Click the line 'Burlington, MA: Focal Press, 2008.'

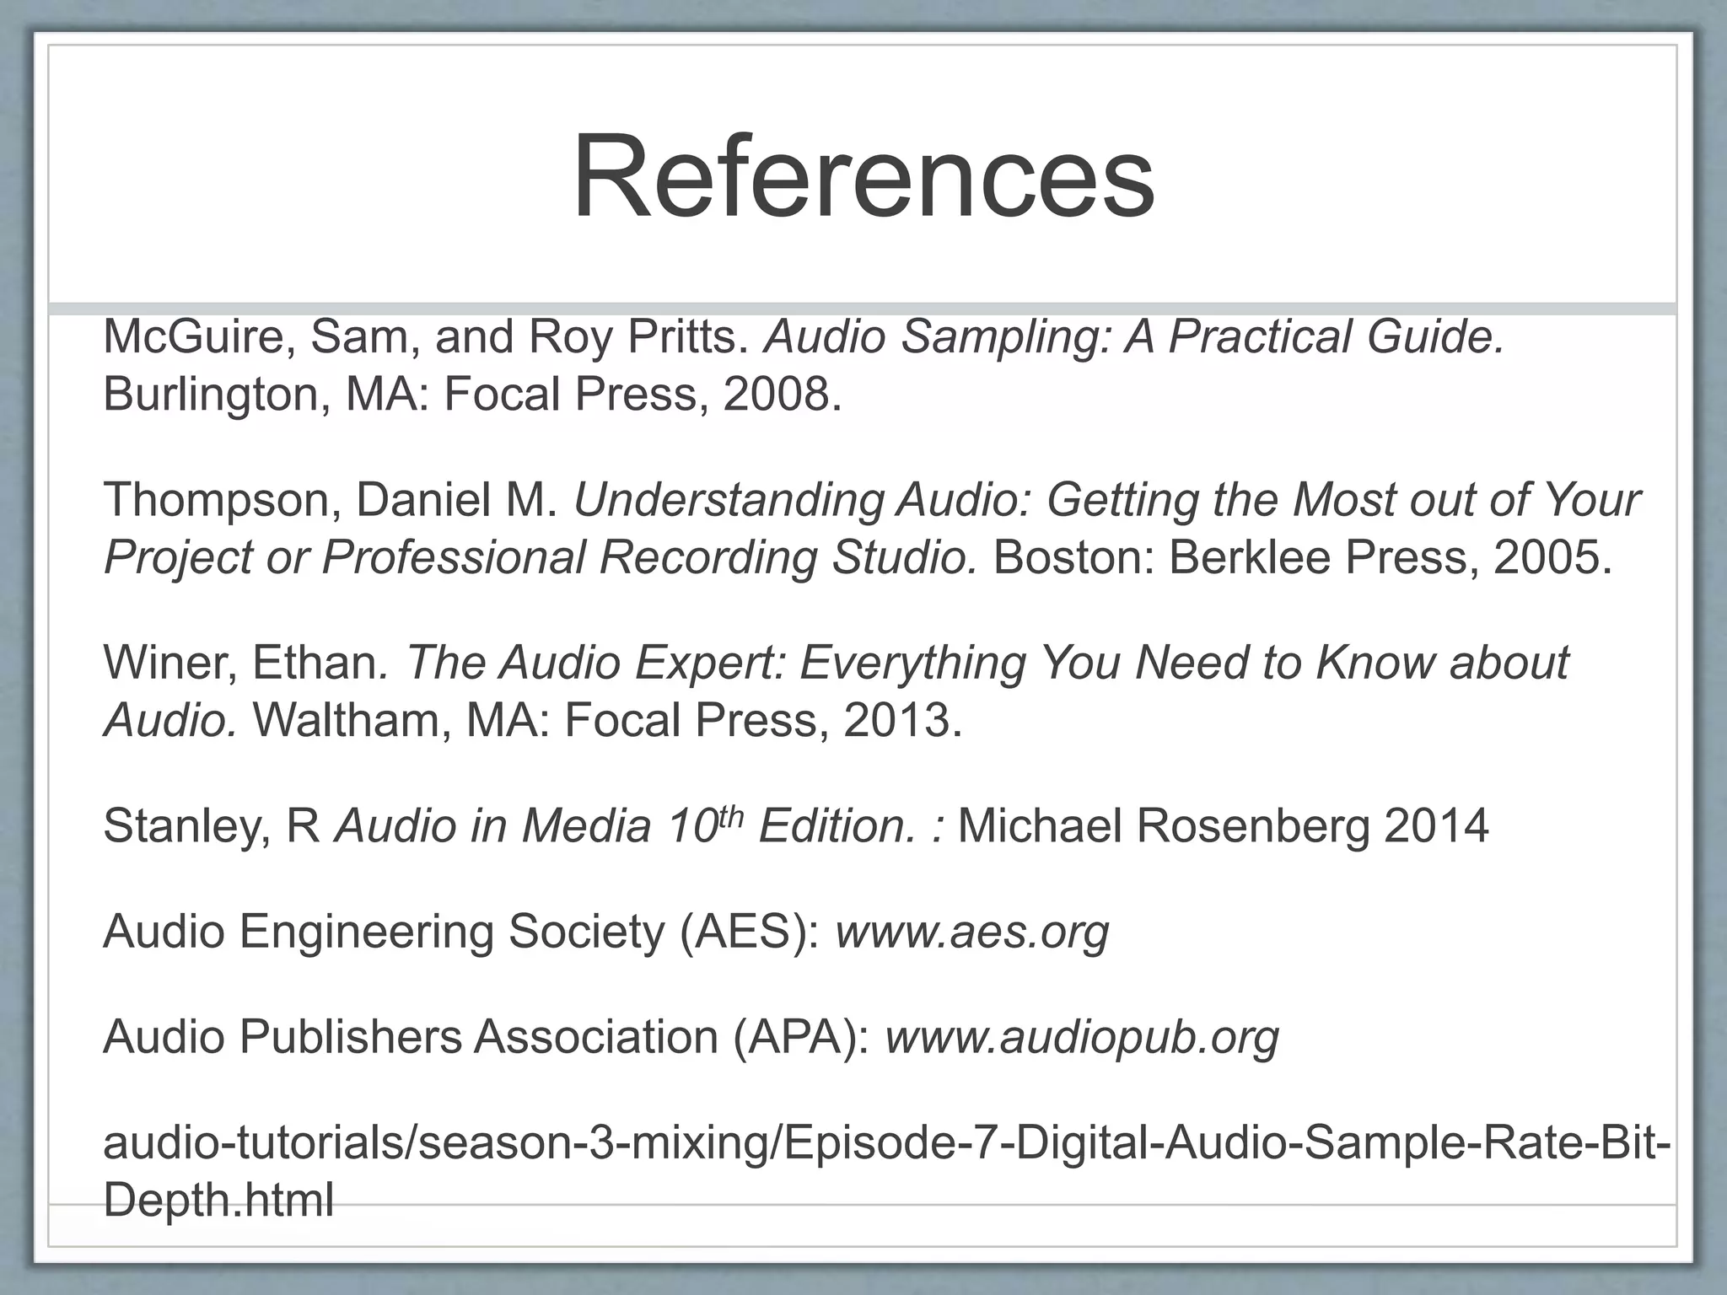pyautogui.click(x=472, y=395)
